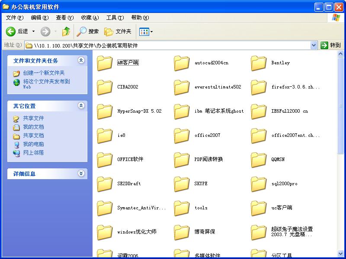Select the firefox-3.0.6.zh... folder icon
The height and width of the screenshot is (259, 346).
point(259,88)
